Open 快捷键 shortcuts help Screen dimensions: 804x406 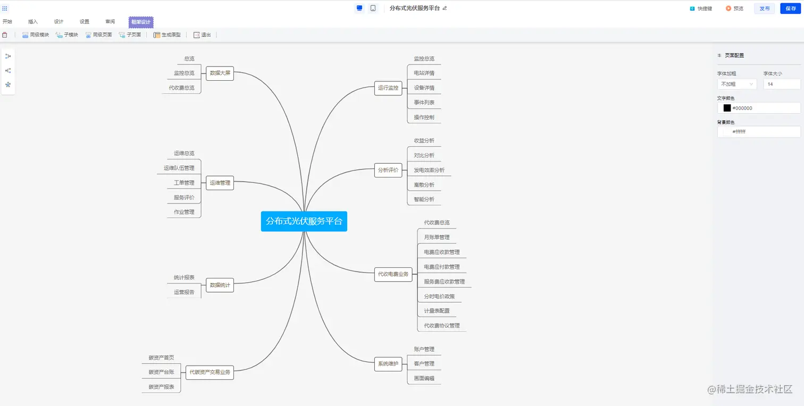tap(701, 9)
